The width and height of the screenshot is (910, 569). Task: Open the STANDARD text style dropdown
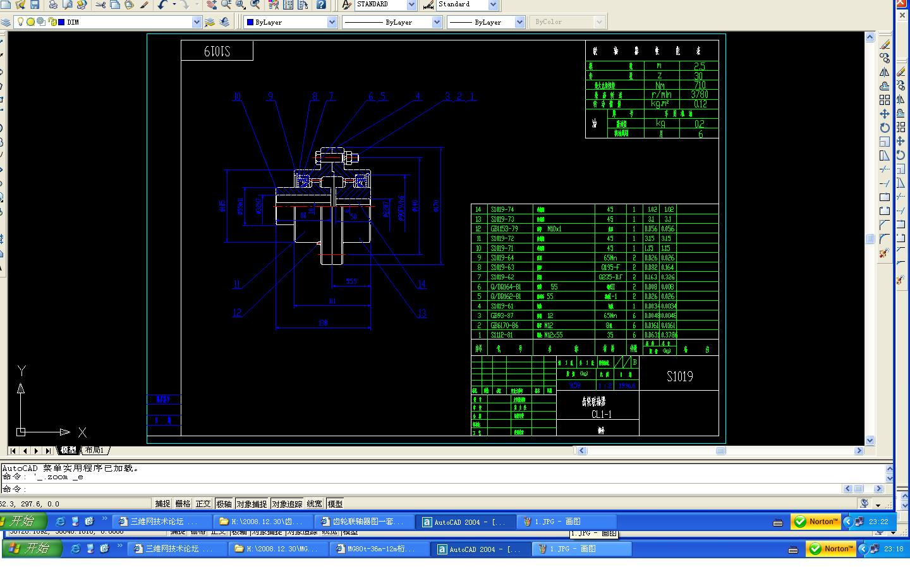coord(411,4)
